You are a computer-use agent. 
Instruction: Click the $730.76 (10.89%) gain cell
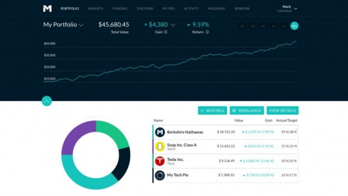(258, 175)
